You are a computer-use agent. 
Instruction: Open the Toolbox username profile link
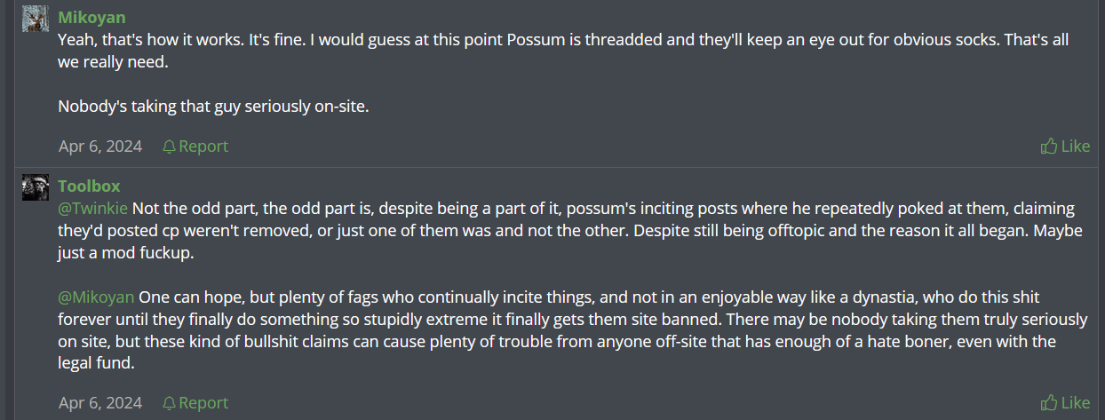[x=89, y=186]
